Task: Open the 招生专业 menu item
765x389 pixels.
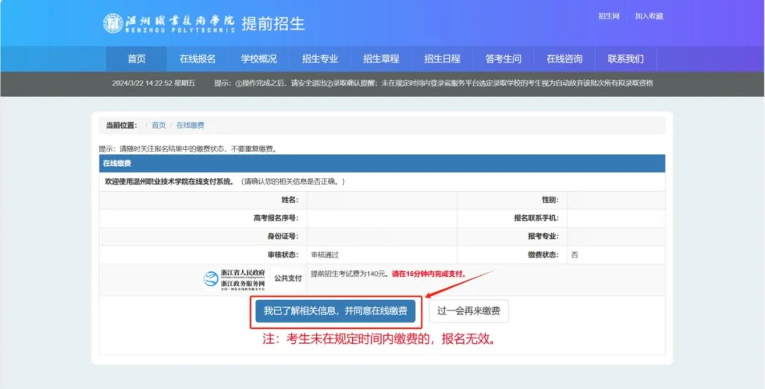Action: 320,59
